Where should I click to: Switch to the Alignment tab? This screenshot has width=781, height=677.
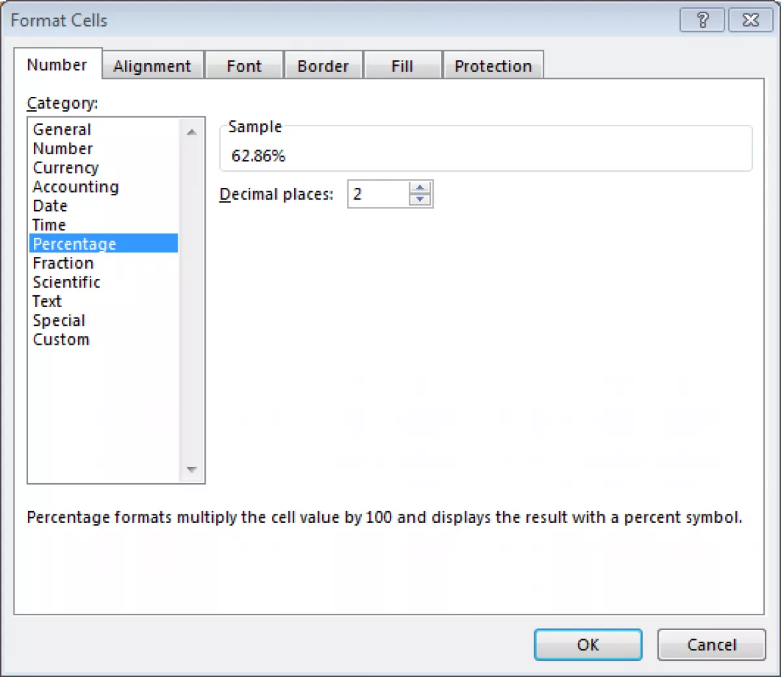152,66
